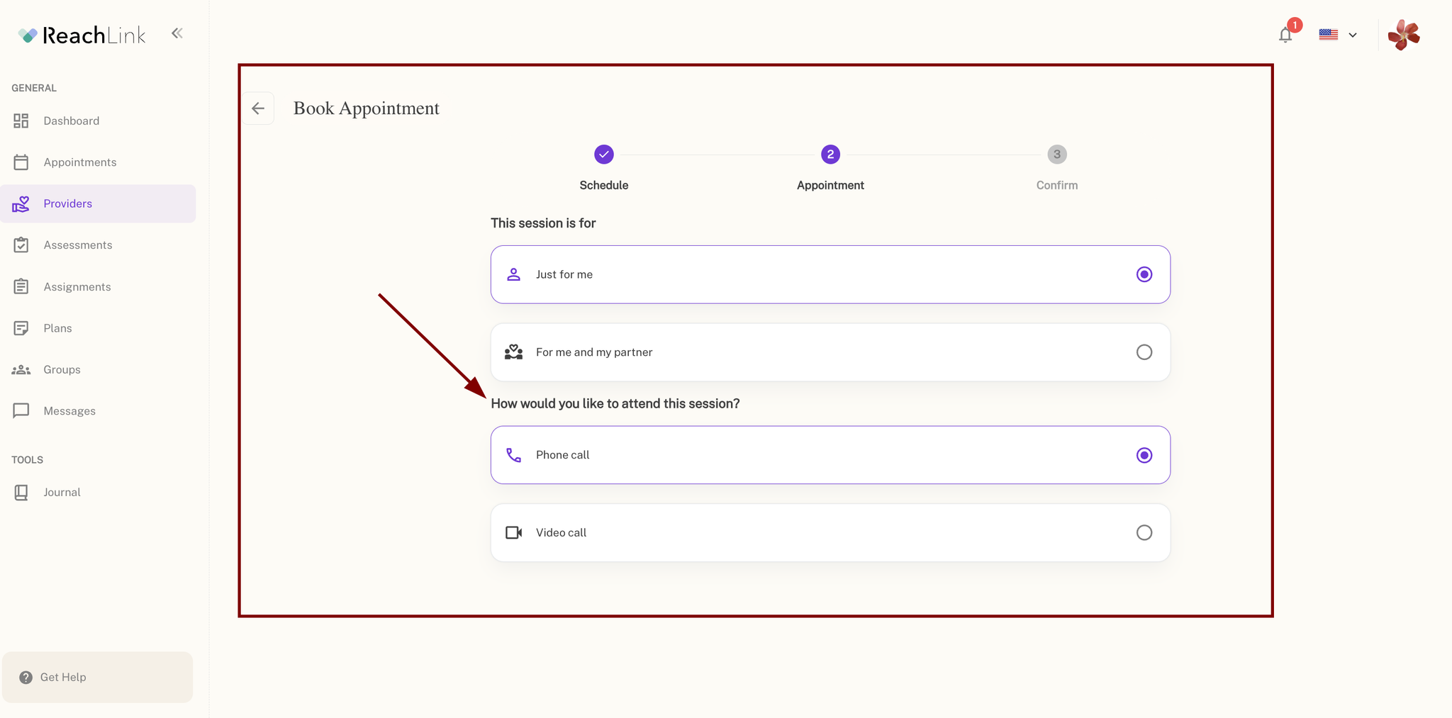Screen dimensions: 1452x718
Task: Click the 'This session is for' label
Action: tap(543, 223)
